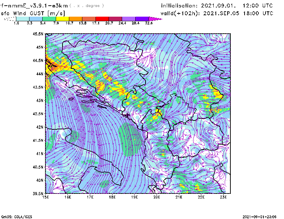Click the 22E longitude label
Viewport: 284px width, 219px height.
coord(201,197)
